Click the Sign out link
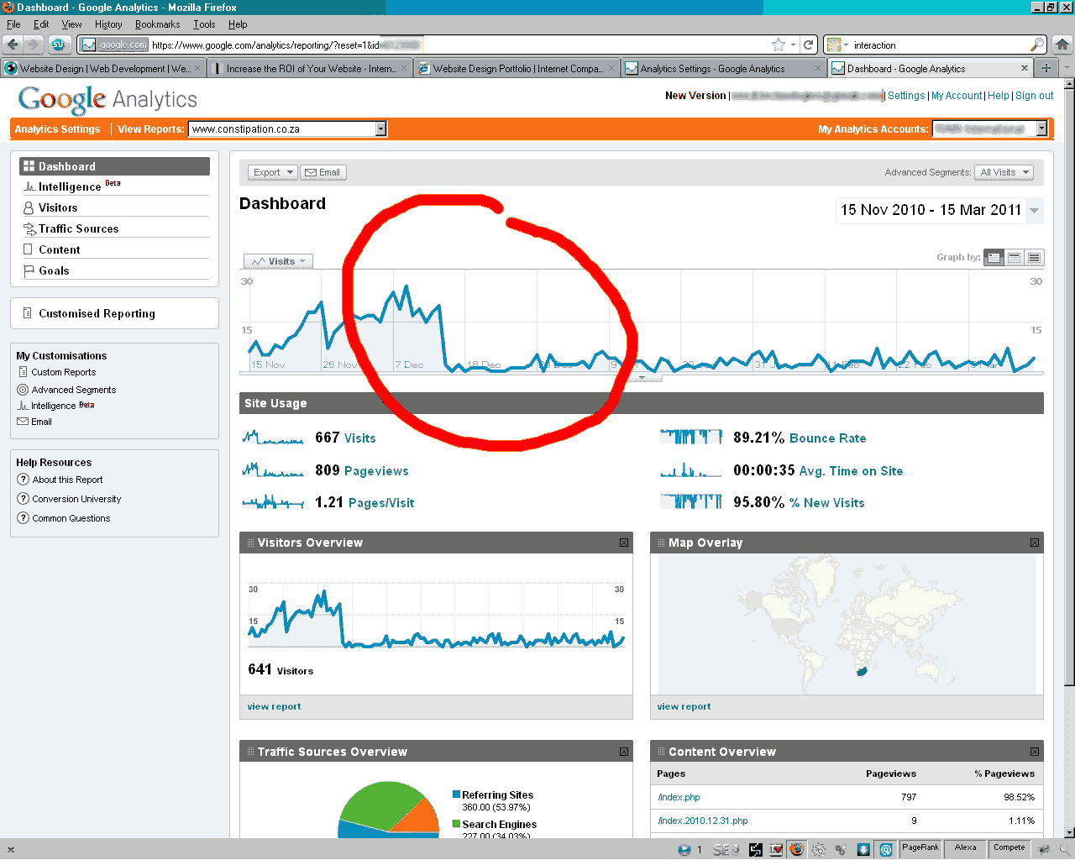 click(1034, 96)
